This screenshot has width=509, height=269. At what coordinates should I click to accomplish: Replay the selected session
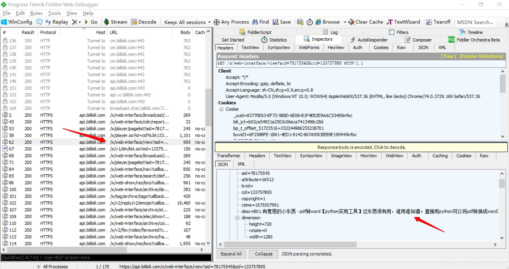[57, 22]
